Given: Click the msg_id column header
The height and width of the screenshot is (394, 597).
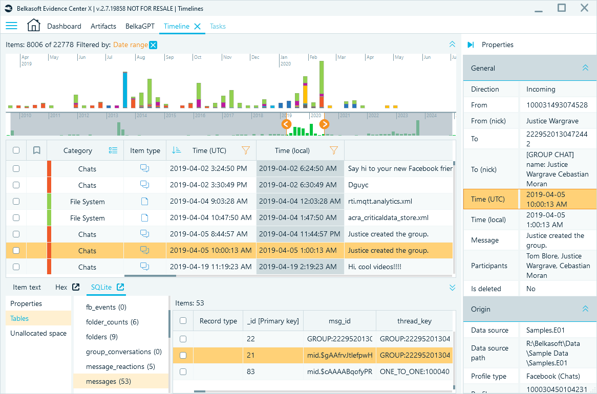Looking at the screenshot, I should point(339,321).
